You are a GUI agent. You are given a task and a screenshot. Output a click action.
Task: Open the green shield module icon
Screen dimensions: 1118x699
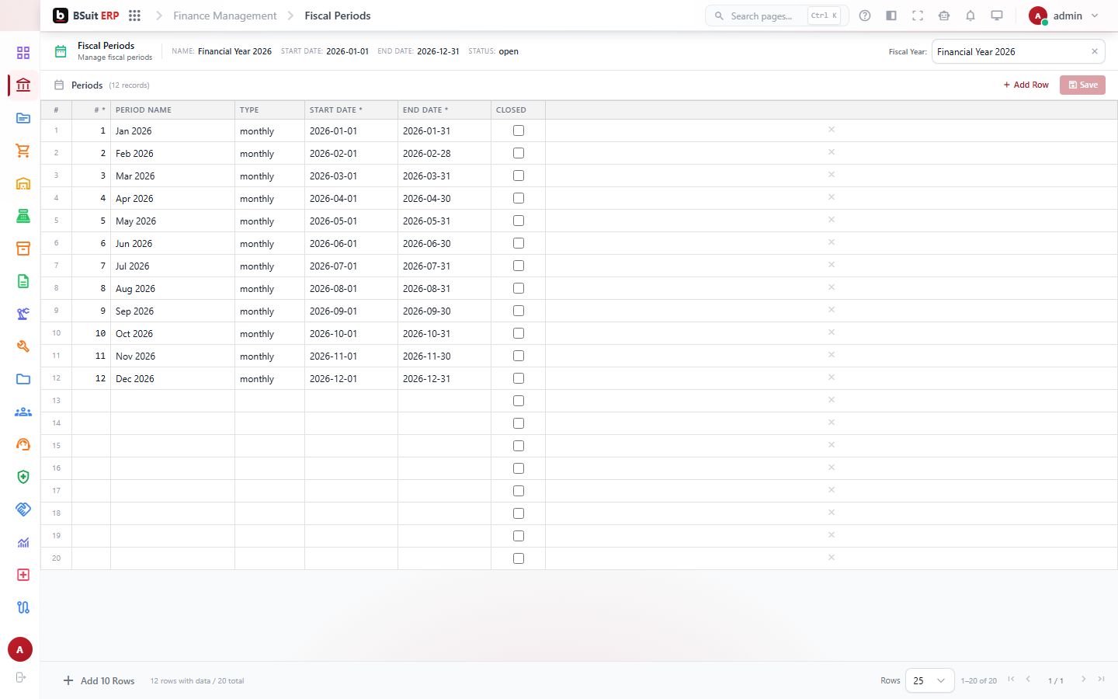coord(23,477)
